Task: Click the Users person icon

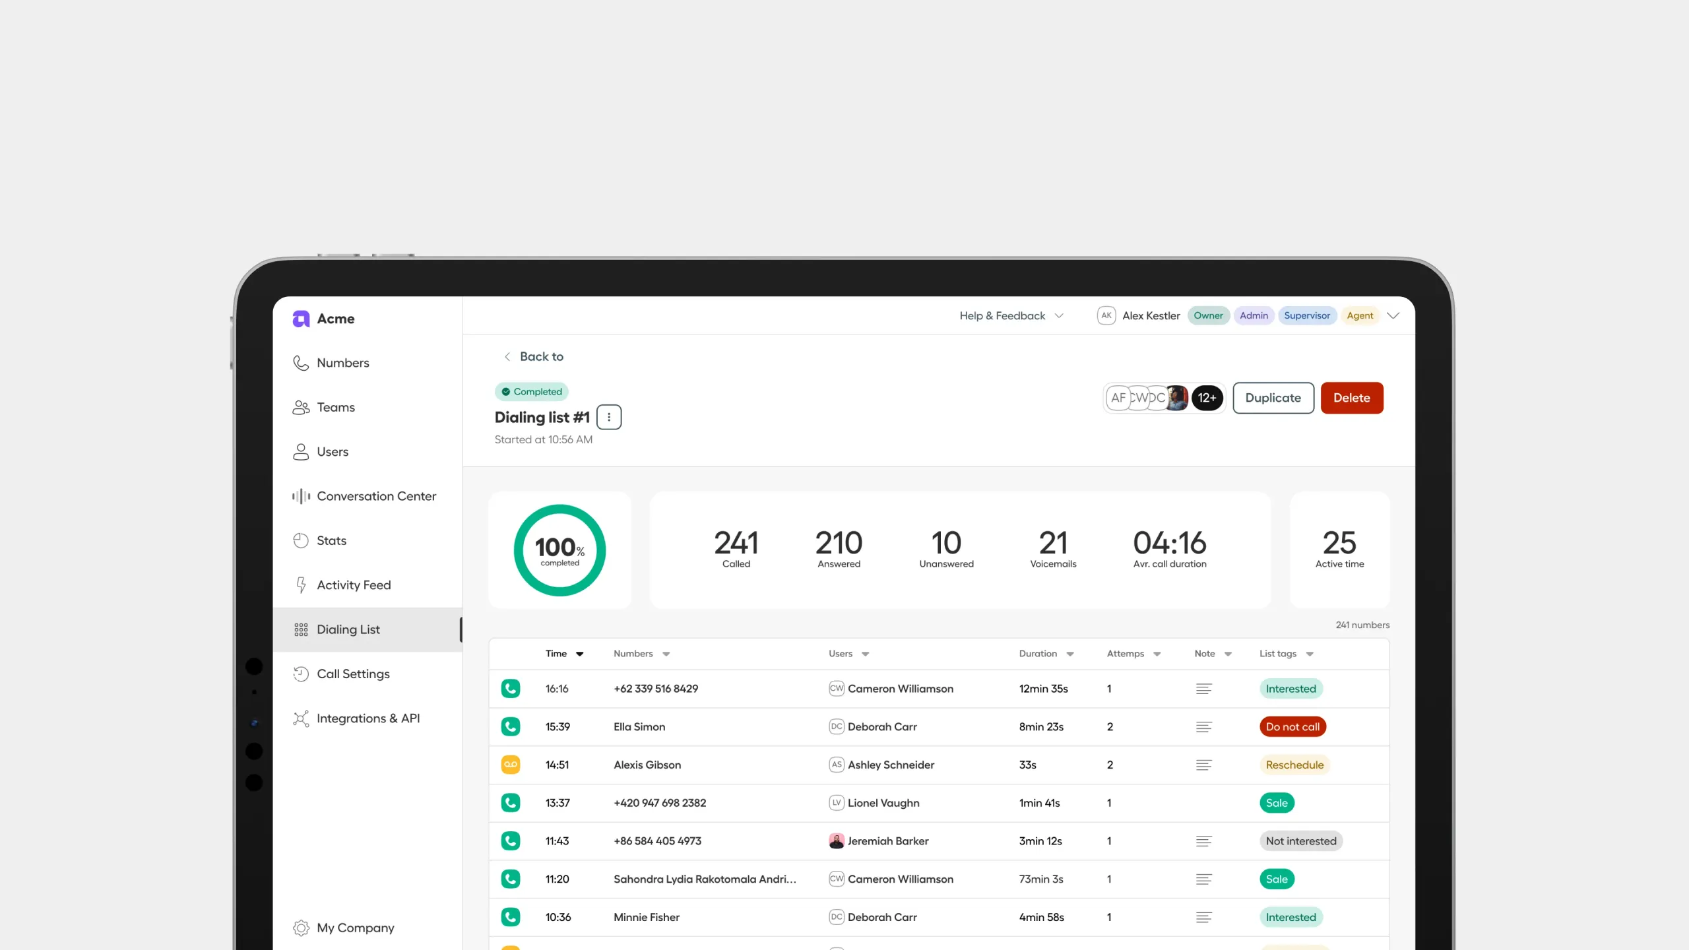Action: point(301,451)
